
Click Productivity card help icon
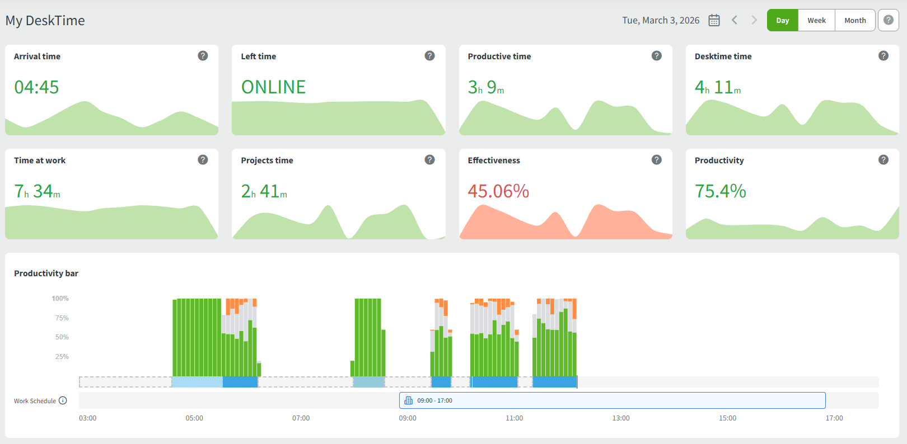click(x=883, y=160)
